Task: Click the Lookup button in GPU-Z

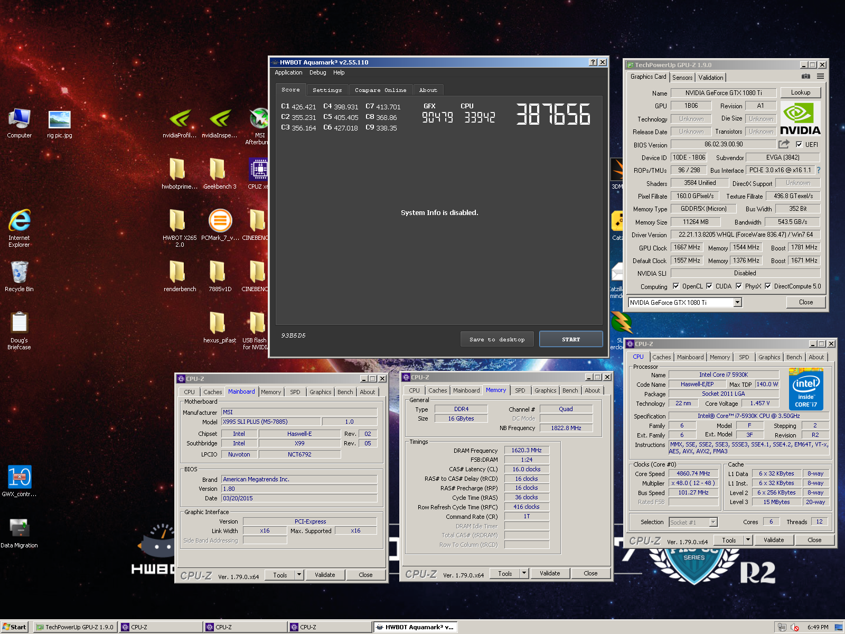Action: point(801,92)
